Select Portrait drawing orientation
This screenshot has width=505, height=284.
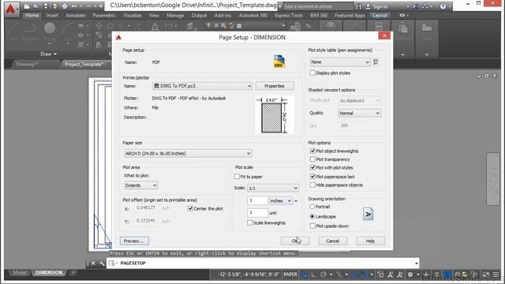(312, 207)
